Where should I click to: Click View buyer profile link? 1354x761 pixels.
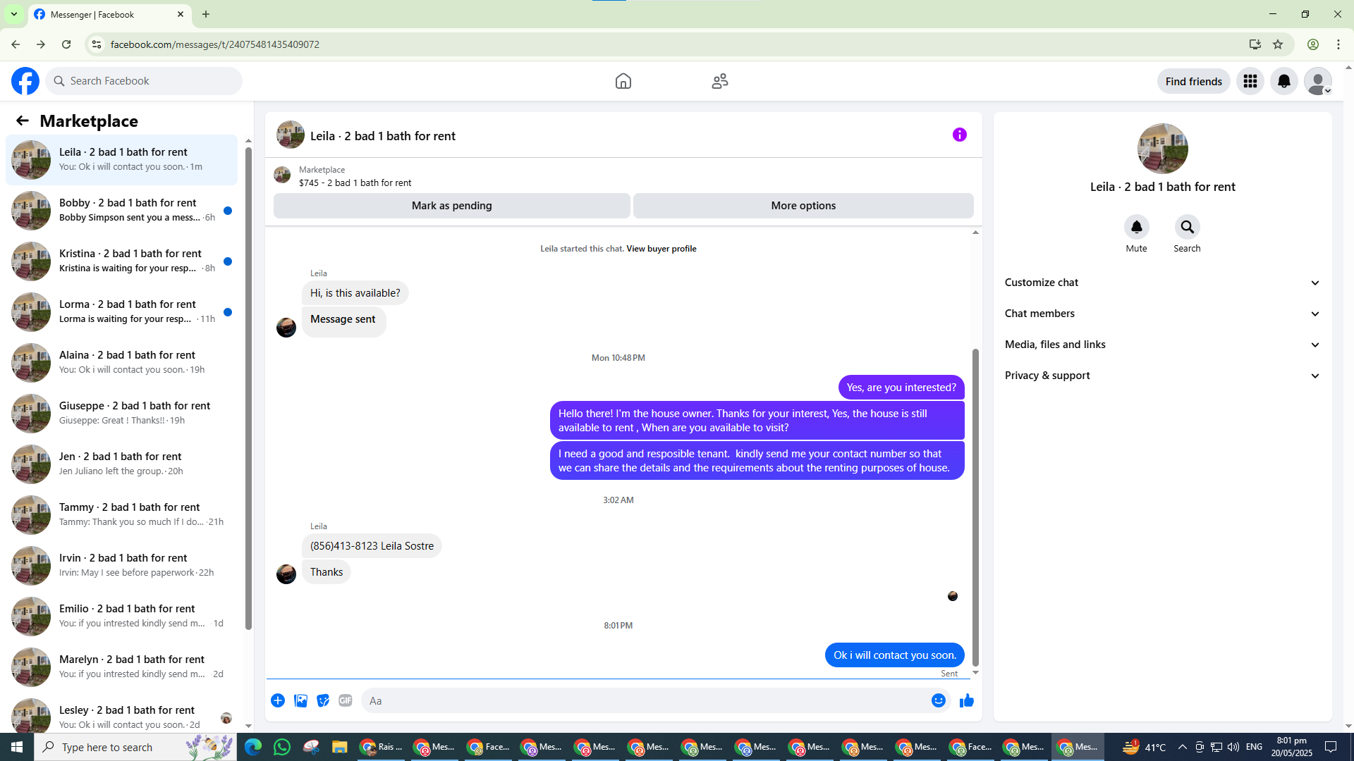coord(661,249)
